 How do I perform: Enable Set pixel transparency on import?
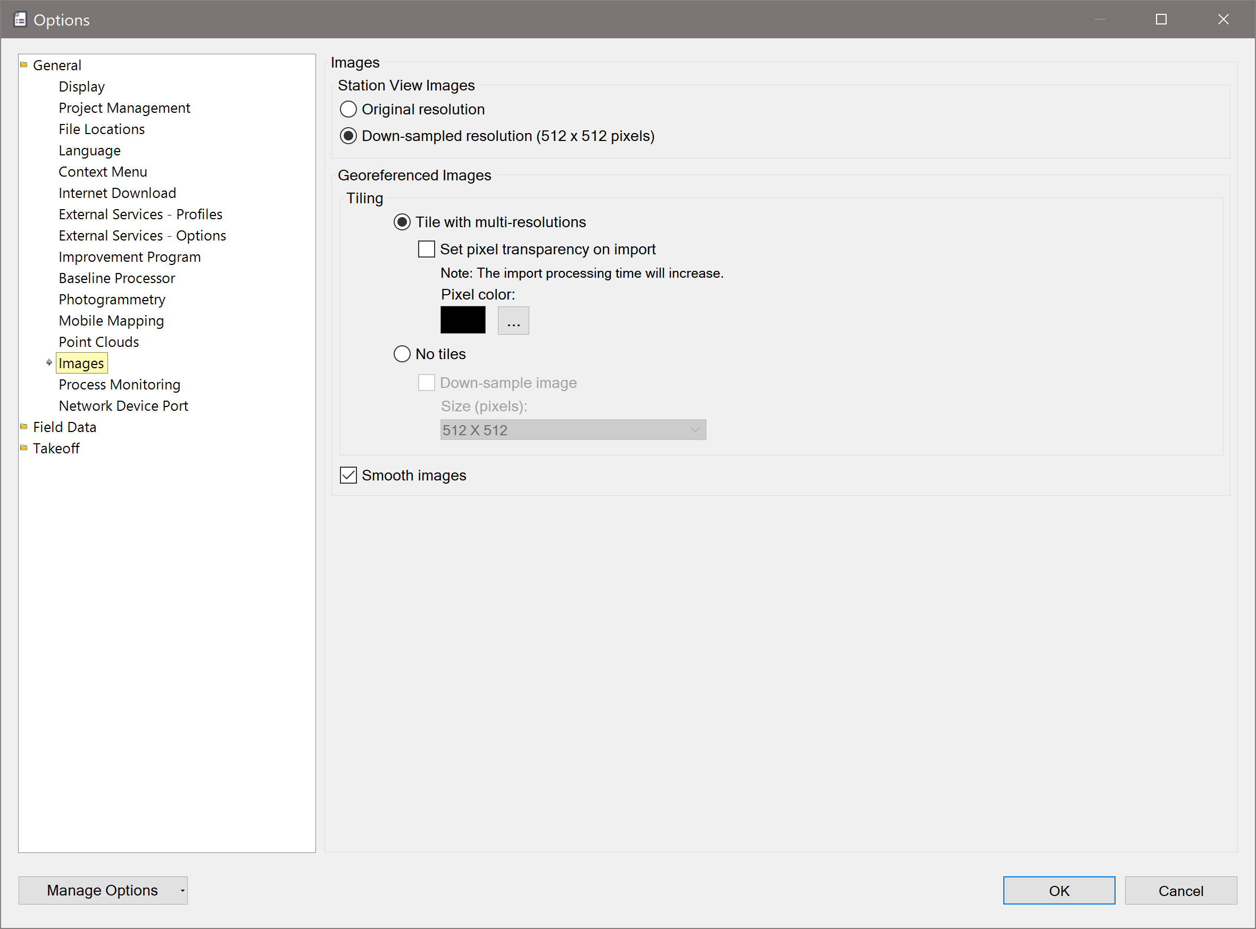[x=426, y=249]
